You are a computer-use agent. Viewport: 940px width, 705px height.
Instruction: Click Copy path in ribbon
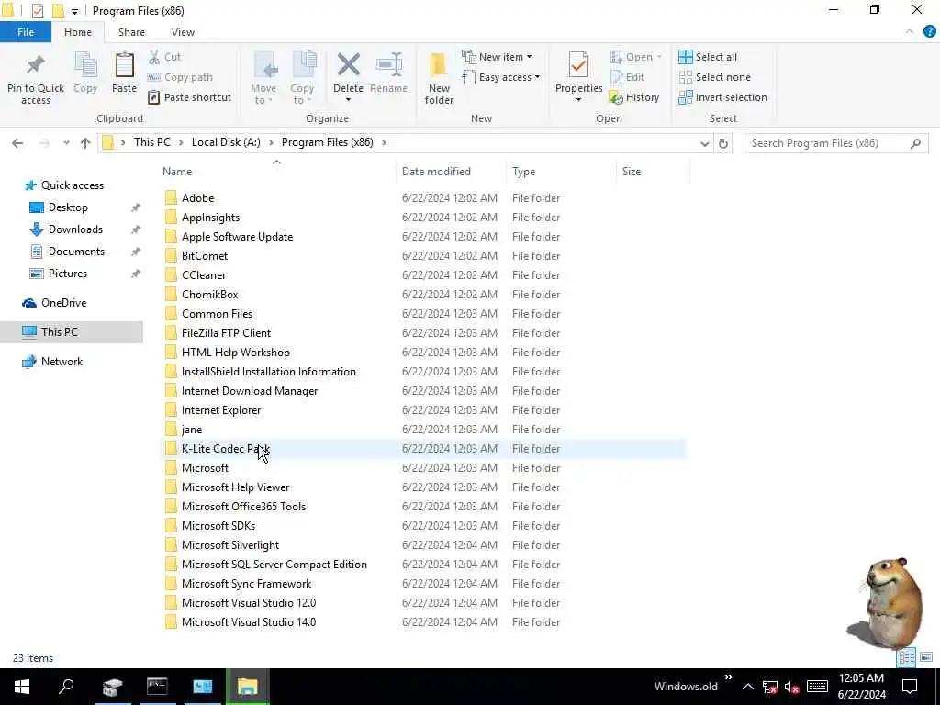click(180, 77)
